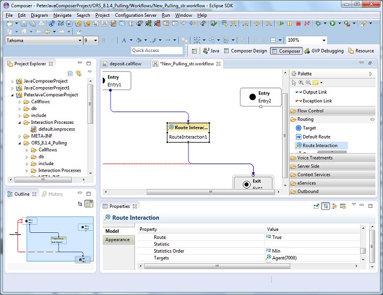This screenshot has width=383, height=295.
Task: Click the palette zoom in magnifier
Action: coord(301,83)
